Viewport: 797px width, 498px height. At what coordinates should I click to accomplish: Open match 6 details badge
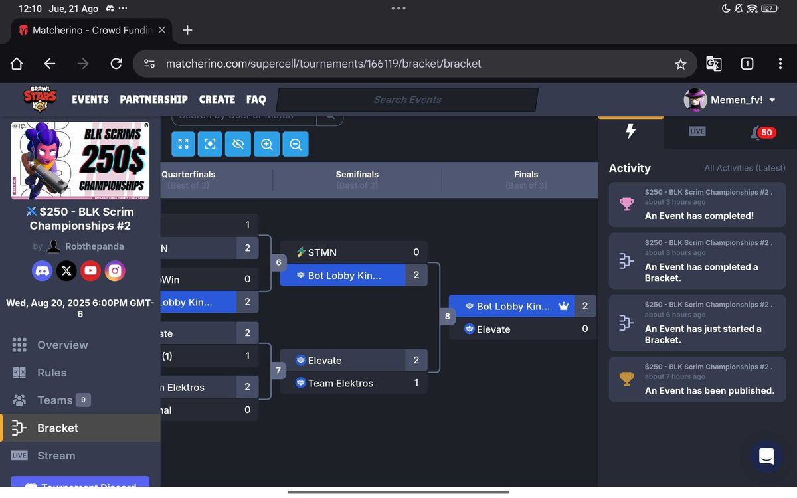pos(278,262)
